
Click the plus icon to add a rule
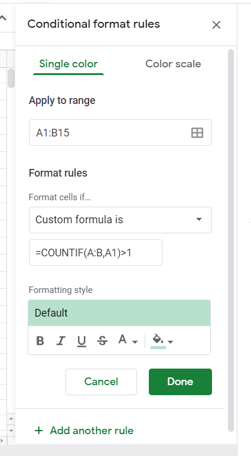click(x=38, y=431)
